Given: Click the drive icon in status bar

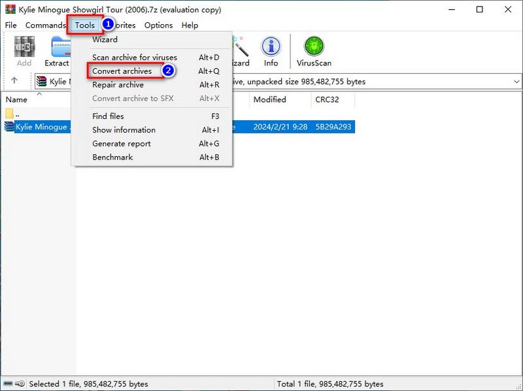Looking at the screenshot, I should coord(8,384).
